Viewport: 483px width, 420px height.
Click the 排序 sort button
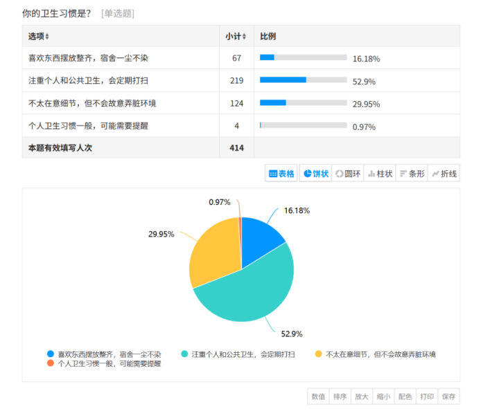coord(340,396)
